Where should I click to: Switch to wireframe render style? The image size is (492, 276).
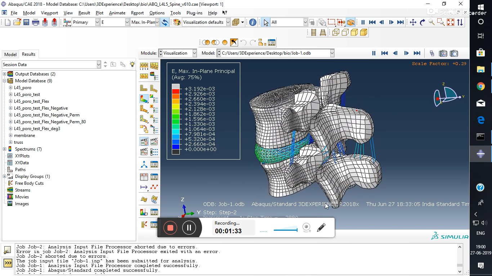[x=336, y=32]
